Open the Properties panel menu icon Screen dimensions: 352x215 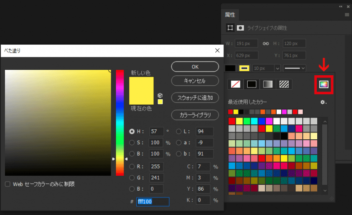[347, 14]
